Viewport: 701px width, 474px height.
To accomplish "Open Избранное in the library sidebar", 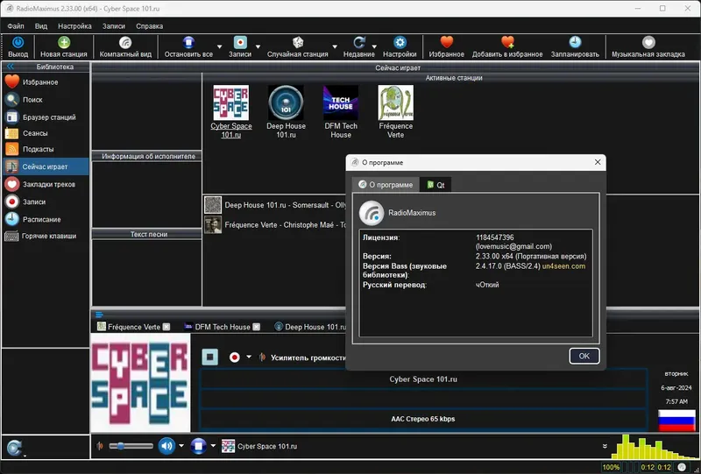I will click(x=46, y=82).
